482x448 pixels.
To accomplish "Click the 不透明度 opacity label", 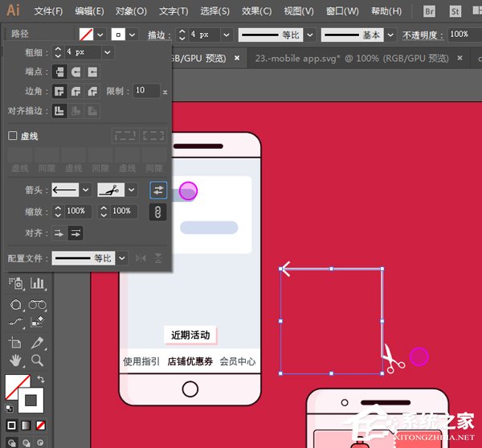I will [422, 35].
